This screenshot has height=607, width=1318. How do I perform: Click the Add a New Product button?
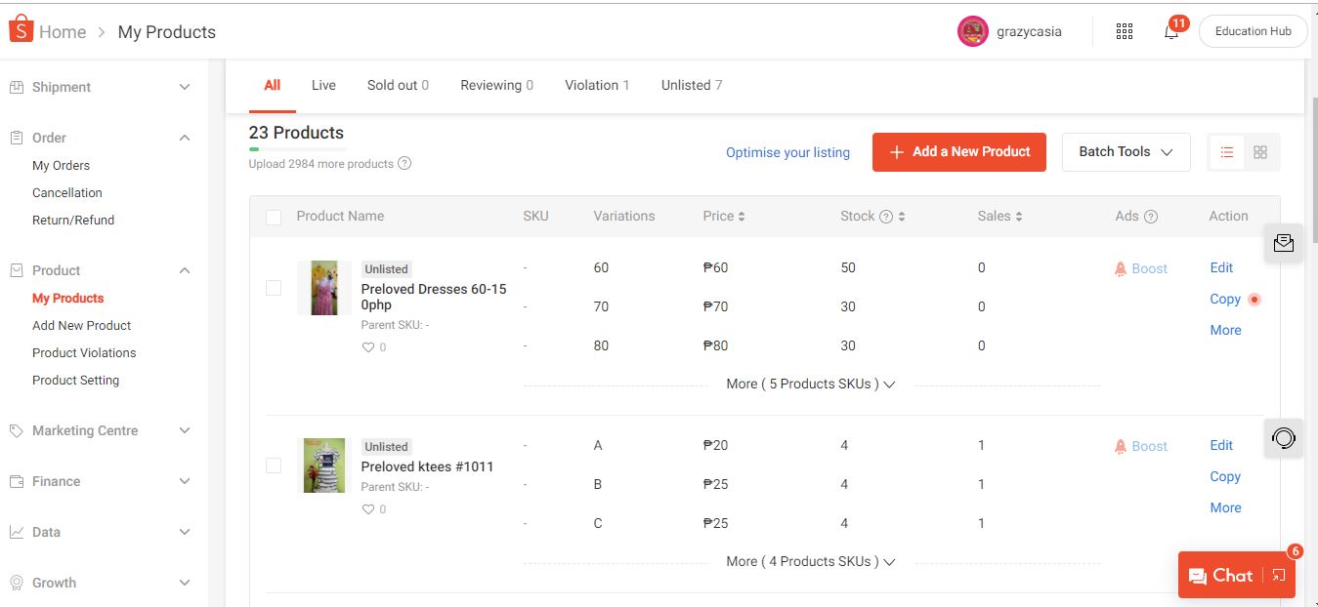click(958, 152)
